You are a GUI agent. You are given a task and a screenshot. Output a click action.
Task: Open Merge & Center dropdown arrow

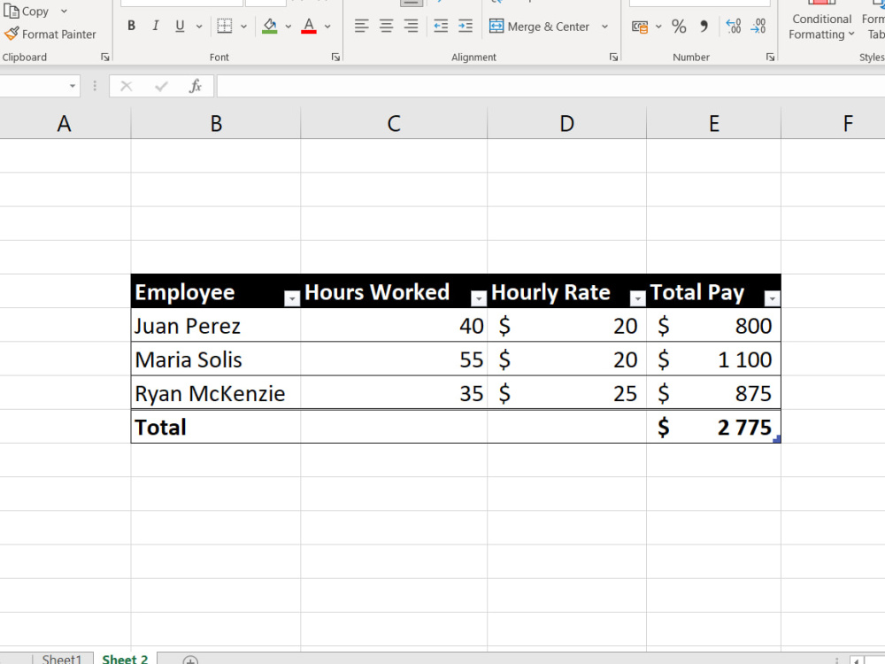pyautogui.click(x=605, y=27)
